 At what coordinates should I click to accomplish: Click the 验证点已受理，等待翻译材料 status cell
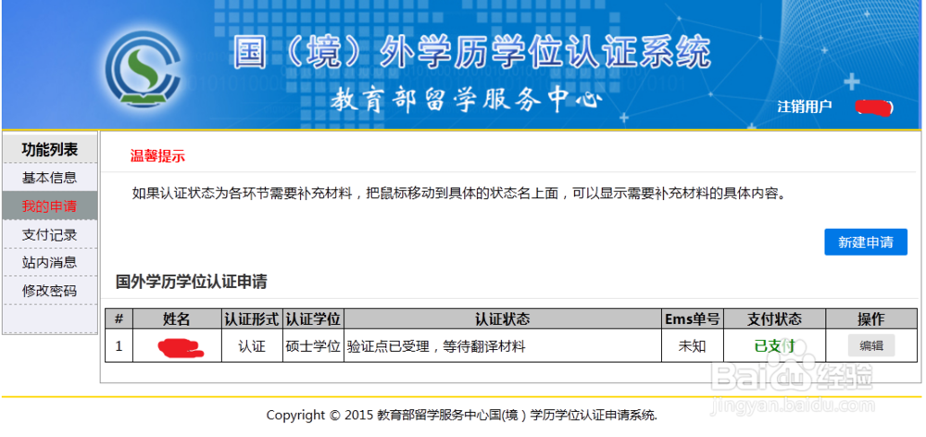click(x=503, y=346)
